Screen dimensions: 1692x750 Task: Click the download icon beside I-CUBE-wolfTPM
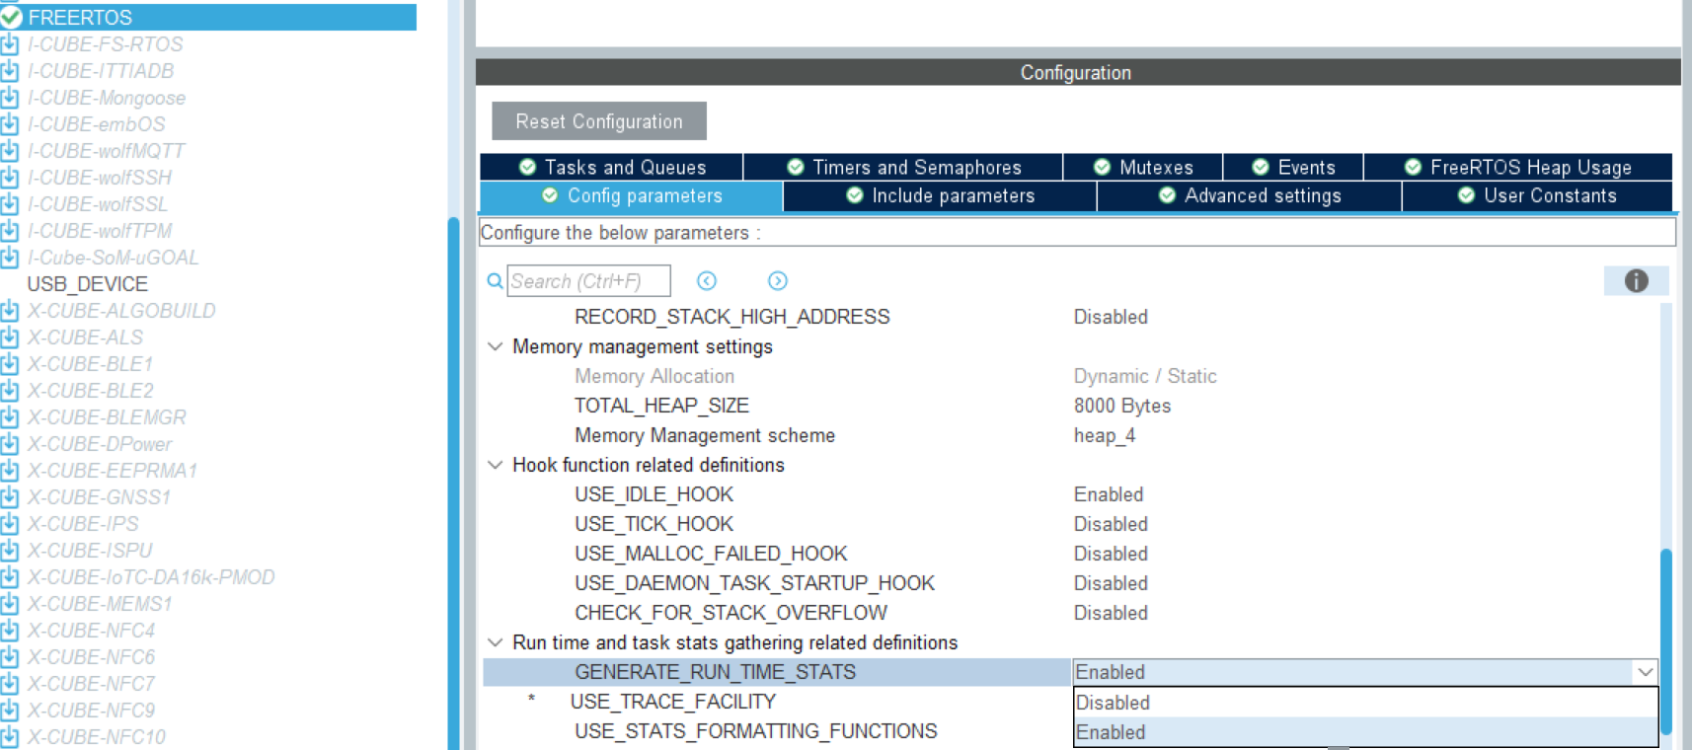(10, 231)
